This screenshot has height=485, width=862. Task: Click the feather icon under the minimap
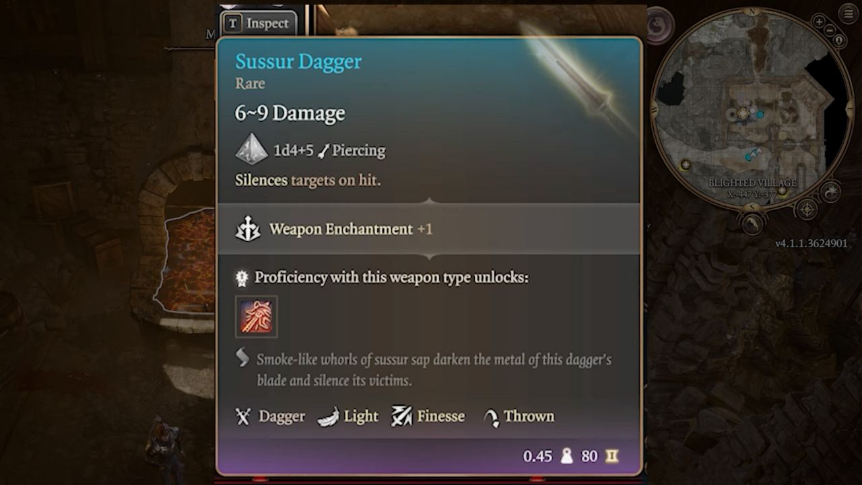[x=752, y=222]
